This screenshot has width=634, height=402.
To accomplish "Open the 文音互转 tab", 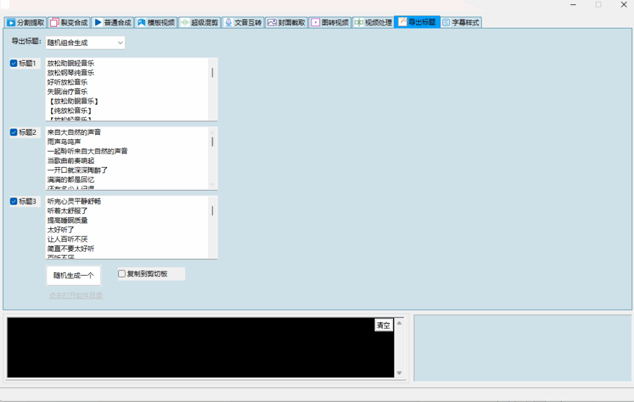I will point(243,23).
